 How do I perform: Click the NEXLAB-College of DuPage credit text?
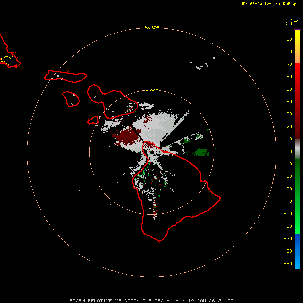coord(269,4)
